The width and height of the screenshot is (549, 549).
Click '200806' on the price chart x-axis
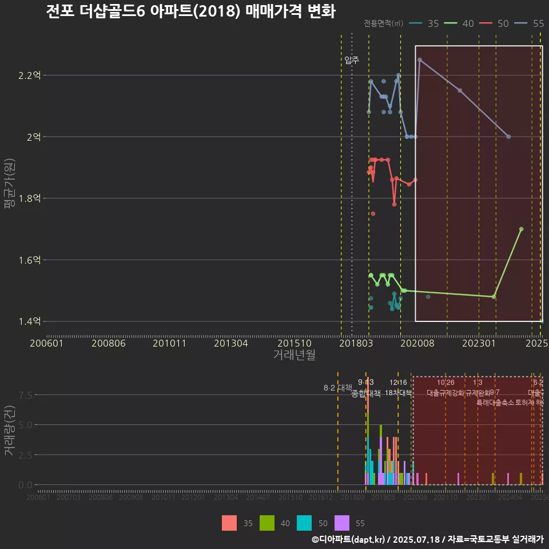point(109,343)
